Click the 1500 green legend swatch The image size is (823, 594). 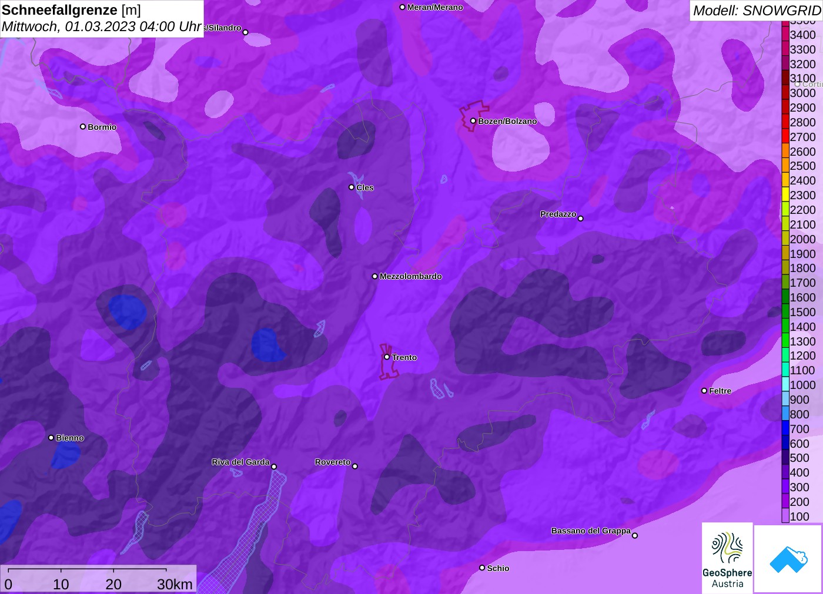(785, 312)
